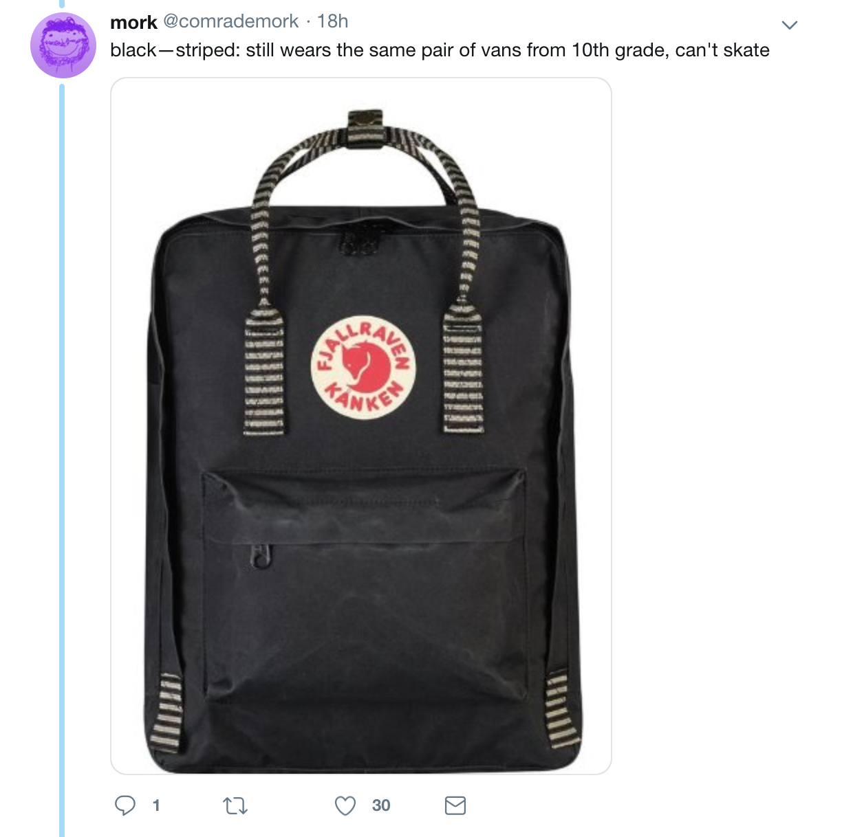842x837 pixels.
Task: Retweet this tweet using the arrows icon
Action: pyautogui.click(x=236, y=805)
